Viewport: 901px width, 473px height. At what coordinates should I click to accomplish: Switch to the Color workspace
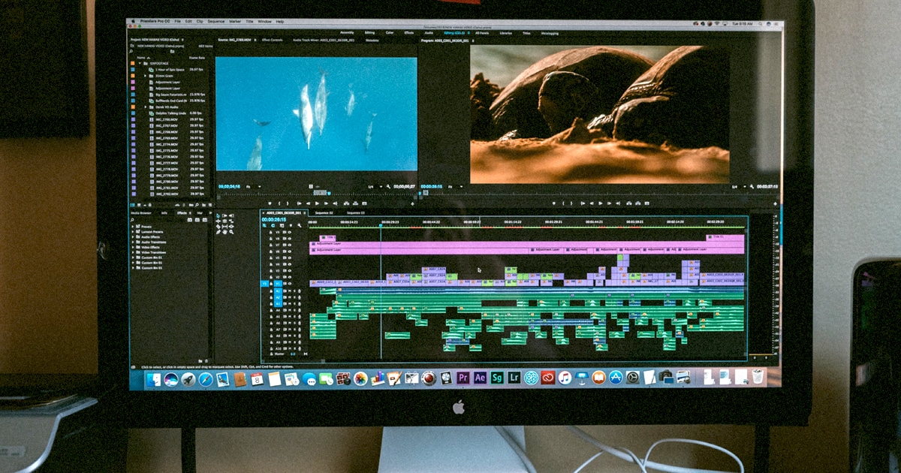tap(390, 33)
